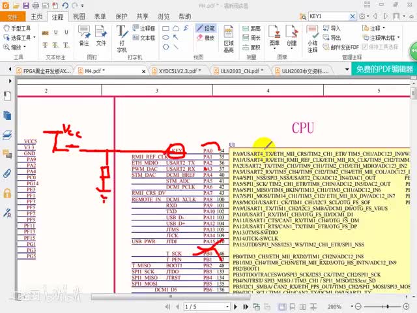Attach a File (文件) as comment
Screen dimensions: 417x313
pos(101,35)
